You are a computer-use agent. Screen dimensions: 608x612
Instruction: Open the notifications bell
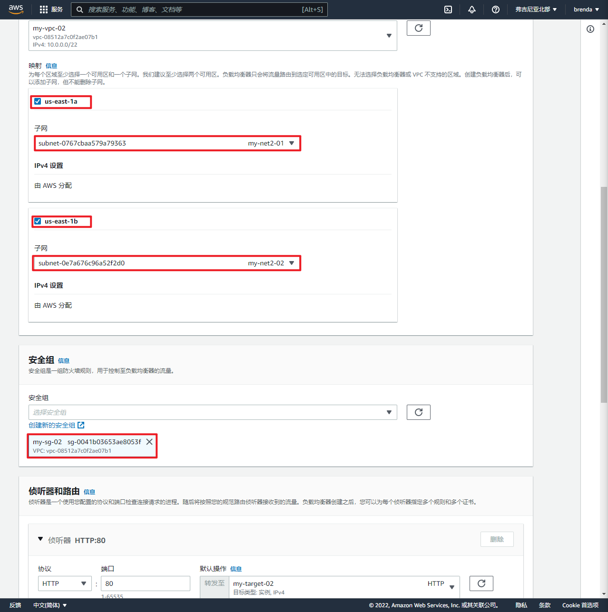pyautogui.click(x=472, y=10)
